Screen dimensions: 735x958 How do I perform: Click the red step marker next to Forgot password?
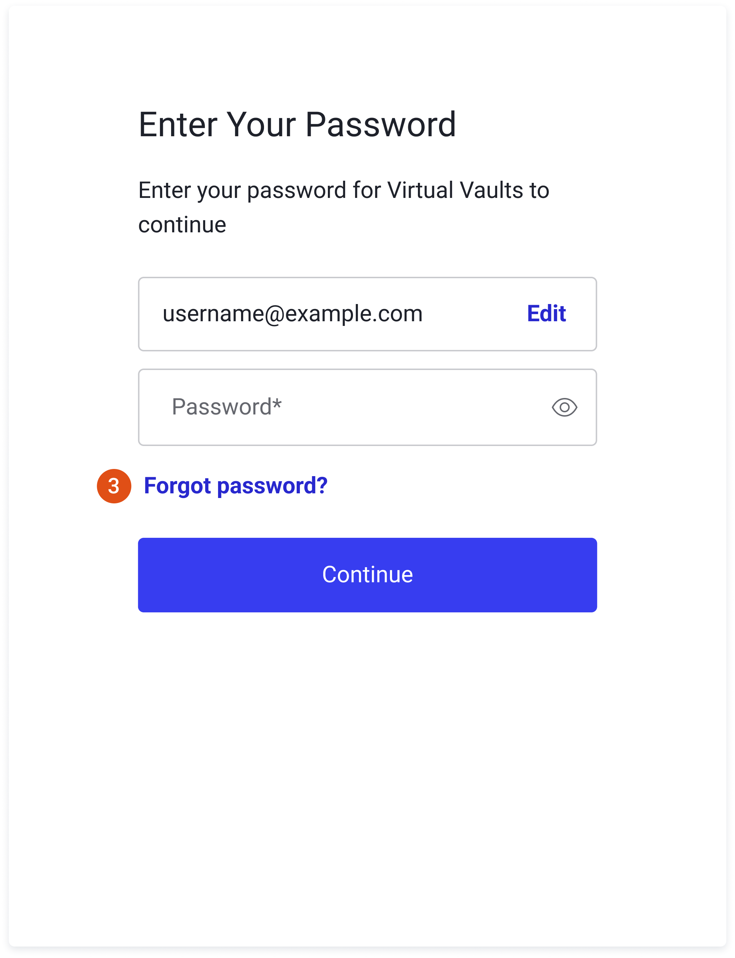(114, 486)
